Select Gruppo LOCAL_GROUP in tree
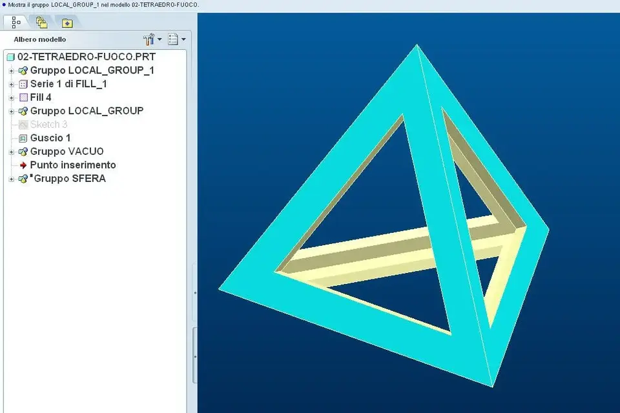Image resolution: width=620 pixels, height=413 pixels. (x=87, y=110)
